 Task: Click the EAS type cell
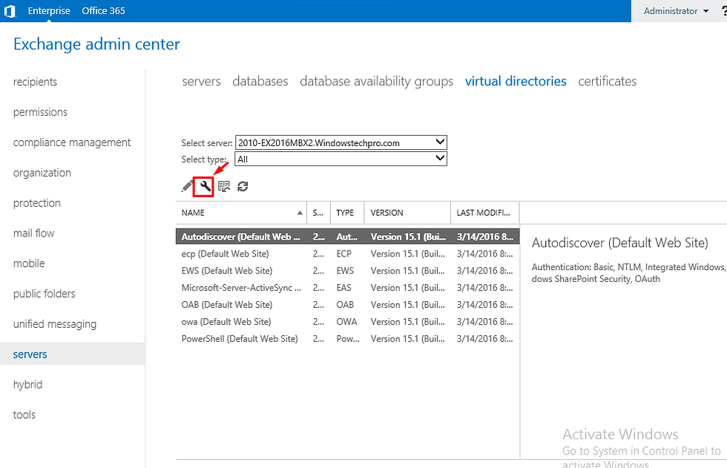click(x=344, y=288)
